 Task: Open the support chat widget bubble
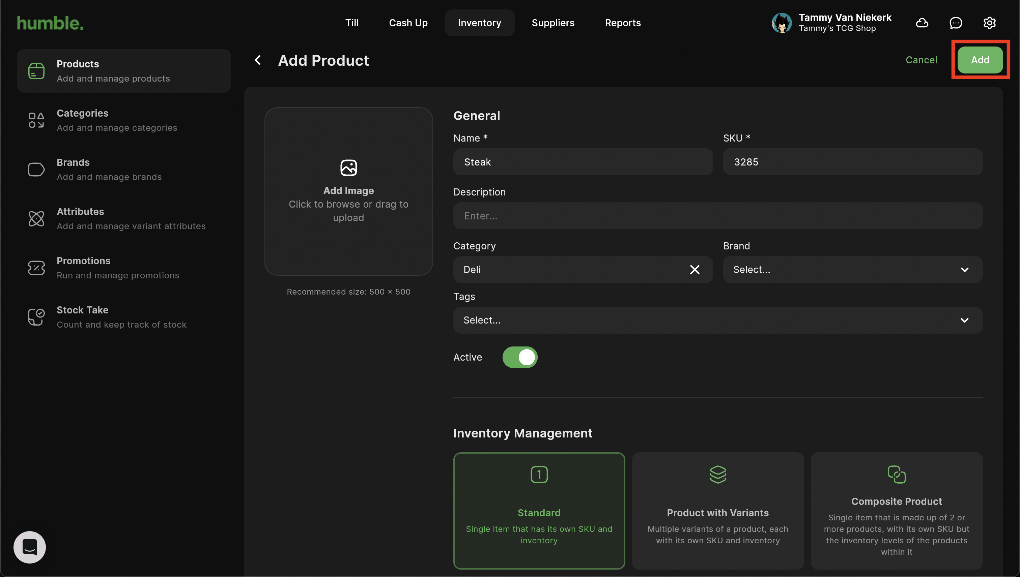[x=30, y=547]
